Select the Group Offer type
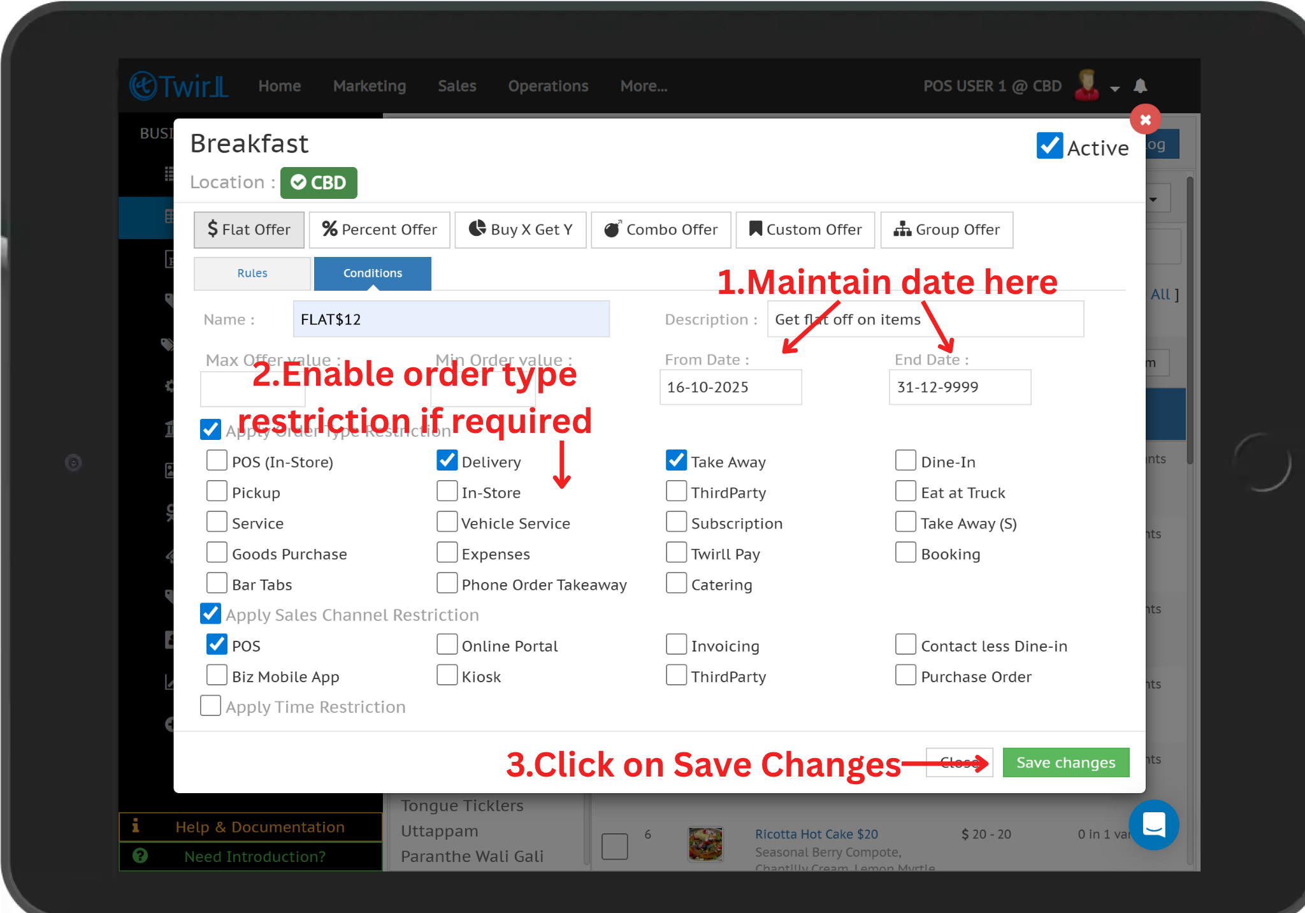 (947, 230)
